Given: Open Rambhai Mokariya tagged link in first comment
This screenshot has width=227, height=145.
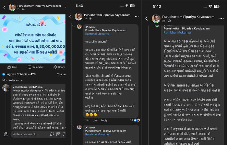Looking at the screenshot, I should point(97,34).
